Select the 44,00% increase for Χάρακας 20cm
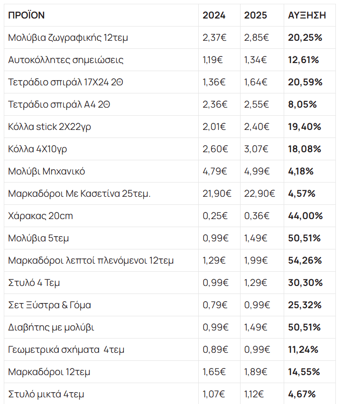The width and height of the screenshot is (343, 404). click(x=305, y=216)
